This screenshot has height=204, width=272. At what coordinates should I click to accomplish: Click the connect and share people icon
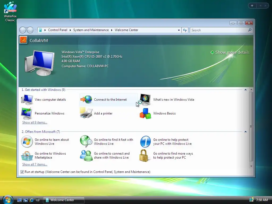(x=86, y=156)
